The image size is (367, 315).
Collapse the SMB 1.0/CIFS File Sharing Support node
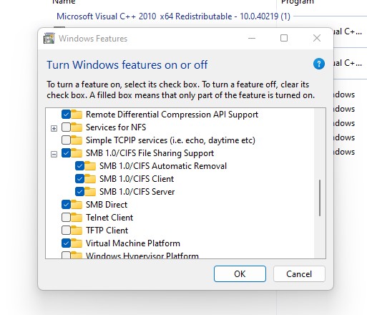click(54, 155)
